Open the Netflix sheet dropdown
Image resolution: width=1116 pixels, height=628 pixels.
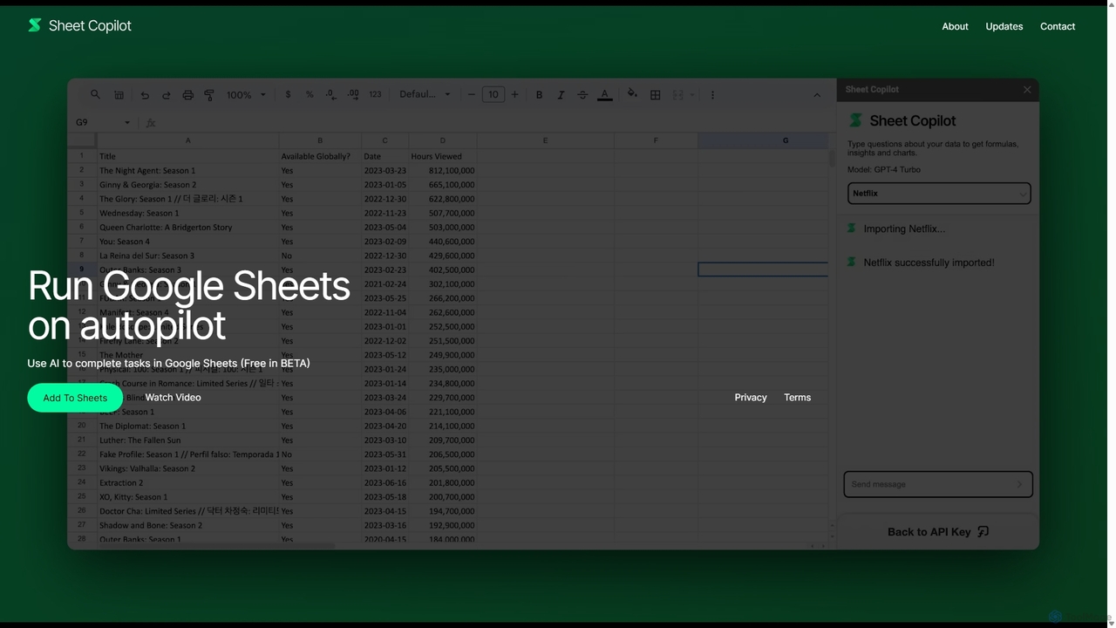[x=939, y=194]
